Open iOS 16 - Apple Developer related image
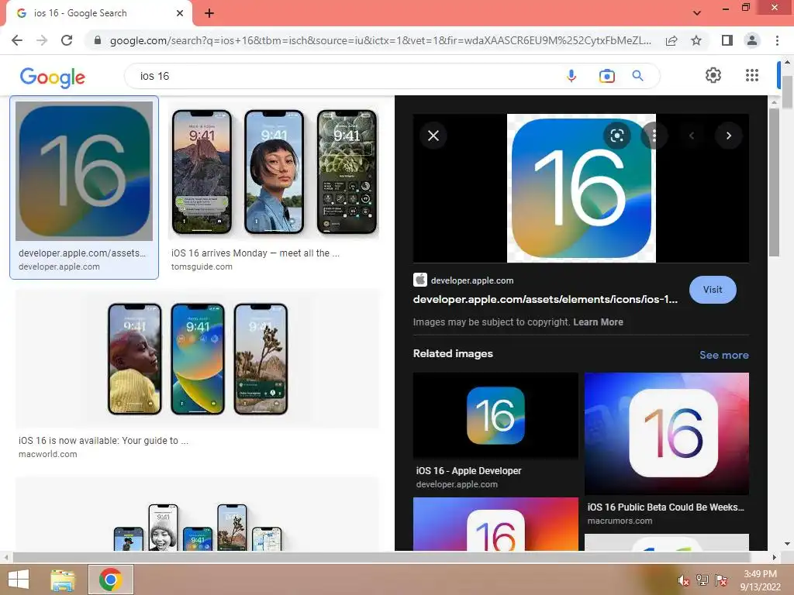 click(495, 416)
